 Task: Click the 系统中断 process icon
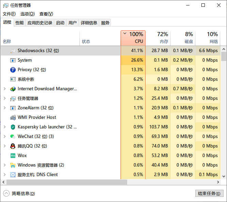coord(13,79)
